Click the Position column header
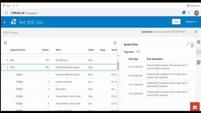 click(45, 50)
